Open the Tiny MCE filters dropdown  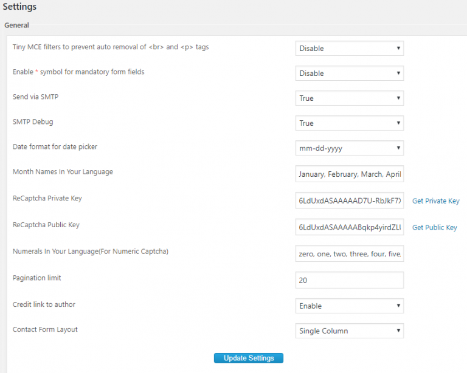pos(349,49)
